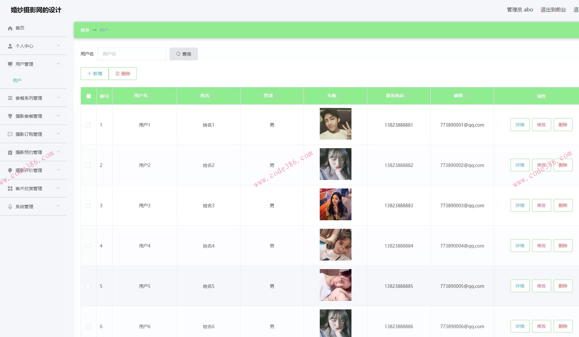Screen dimensions: 579x337
Task: Focus the 用户名 search input field
Action: coord(132,54)
